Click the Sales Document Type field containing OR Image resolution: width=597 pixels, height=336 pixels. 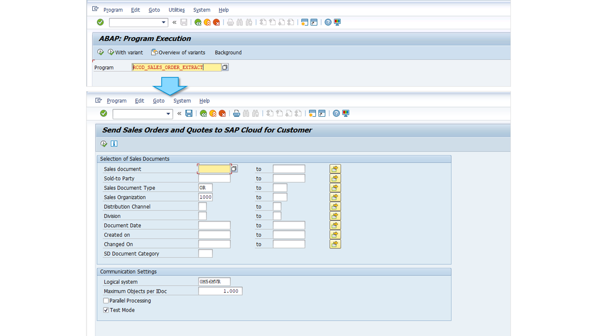[205, 188]
